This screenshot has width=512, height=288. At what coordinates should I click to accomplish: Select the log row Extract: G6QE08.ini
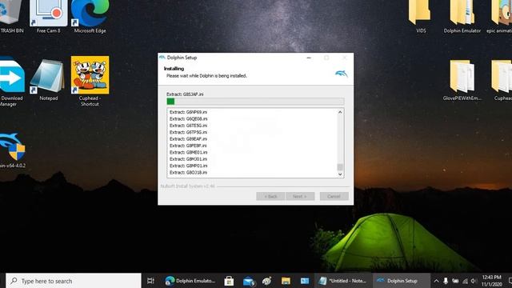point(188,119)
